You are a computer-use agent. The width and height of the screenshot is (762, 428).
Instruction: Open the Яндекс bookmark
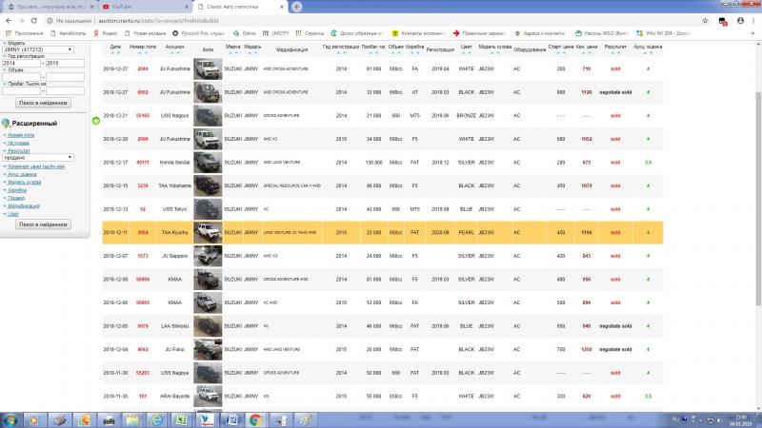(106, 33)
